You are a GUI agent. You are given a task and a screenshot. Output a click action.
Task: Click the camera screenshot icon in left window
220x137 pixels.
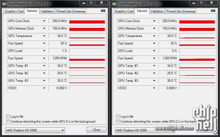(x=103, y=11)
